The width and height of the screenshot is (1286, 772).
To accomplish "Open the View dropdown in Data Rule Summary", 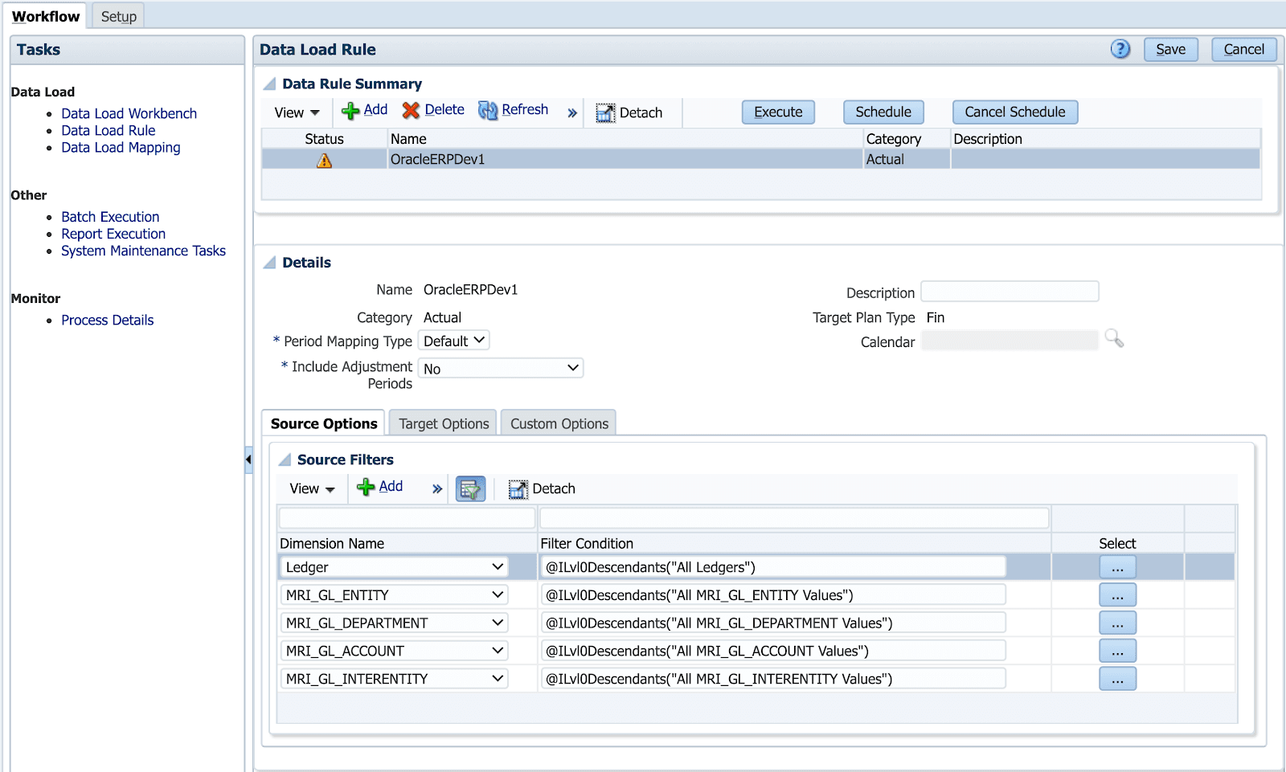I will 295,112.
